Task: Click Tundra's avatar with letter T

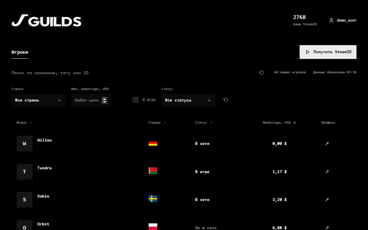Action: (24, 172)
